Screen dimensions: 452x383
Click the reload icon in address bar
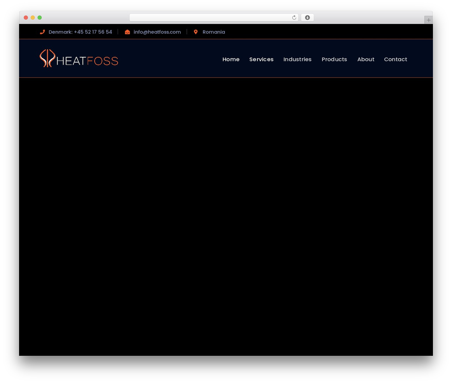[x=294, y=18]
